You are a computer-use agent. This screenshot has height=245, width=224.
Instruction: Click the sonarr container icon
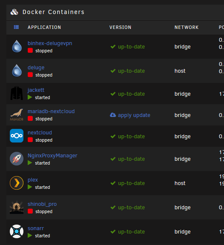(17, 231)
